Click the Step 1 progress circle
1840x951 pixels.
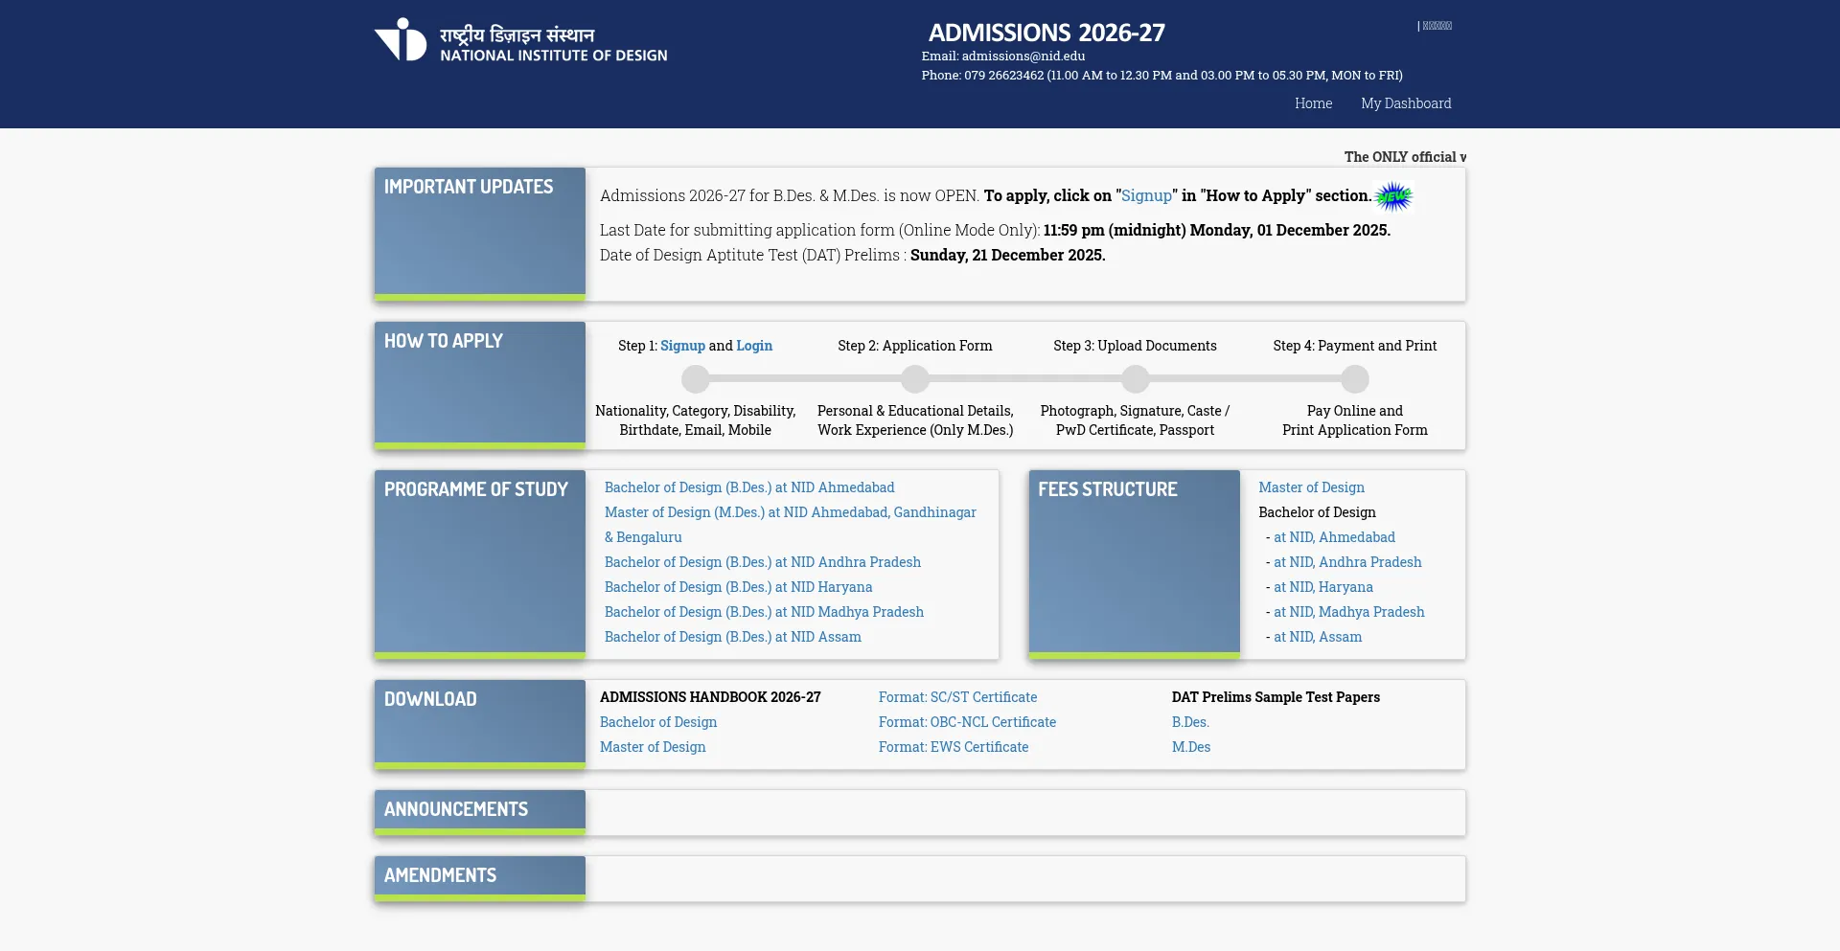(695, 379)
